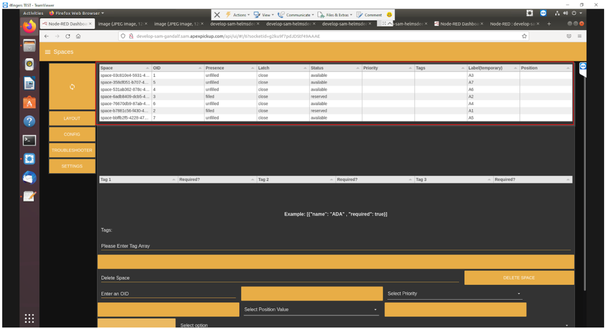Open the Spaces hamburger menu
The height and width of the screenshot is (329, 606).
[x=47, y=52]
